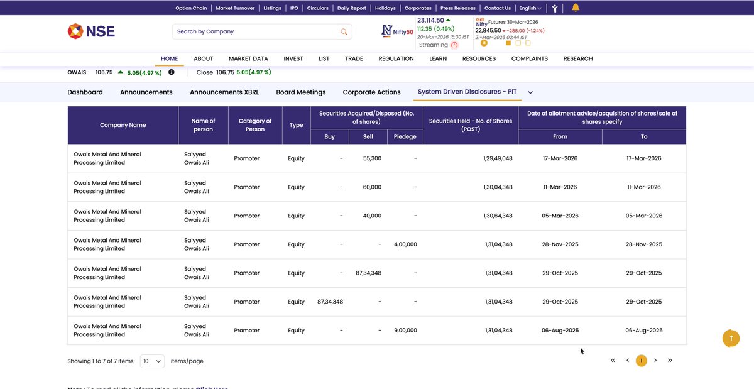Open Market Turnover link
The image size is (754, 389).
point(235,8)
